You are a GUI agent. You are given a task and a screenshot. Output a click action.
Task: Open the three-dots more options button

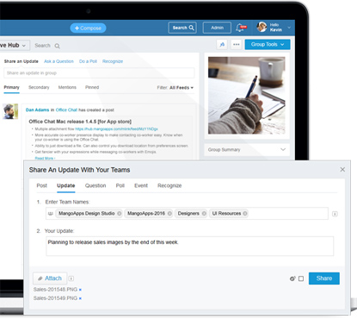click(x=237, y=45)
